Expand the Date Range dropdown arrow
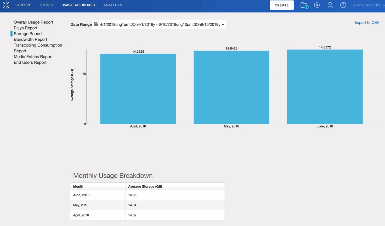385x226 pixels. coord(223,25)
